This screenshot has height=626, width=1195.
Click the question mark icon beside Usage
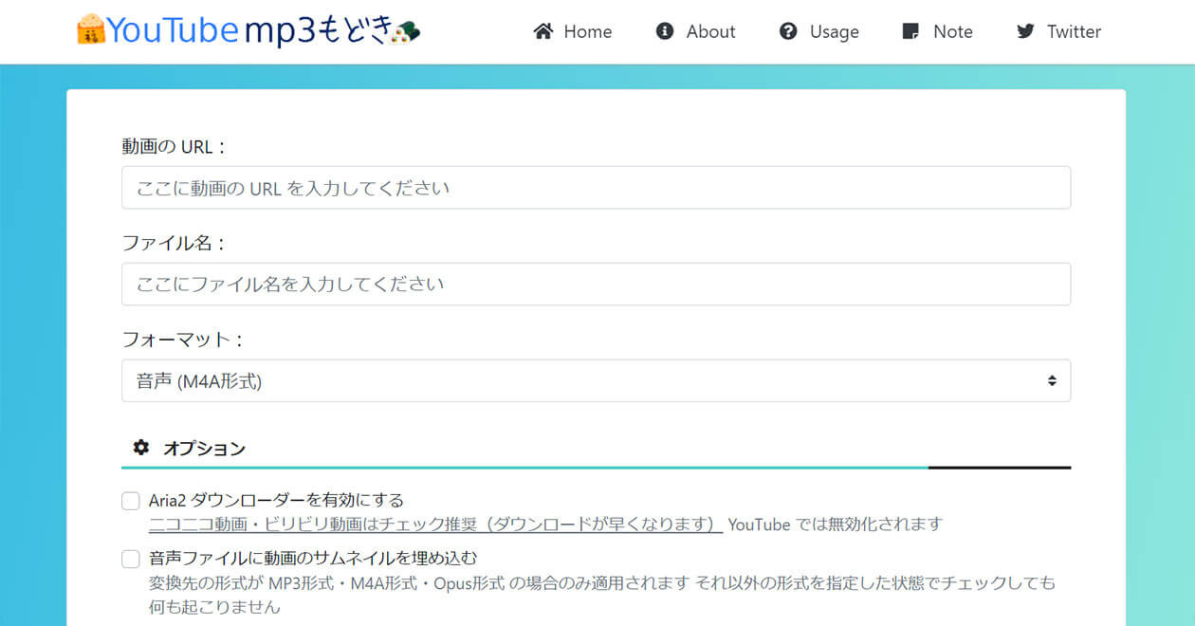pyautogui.click(x=788, y=31)
